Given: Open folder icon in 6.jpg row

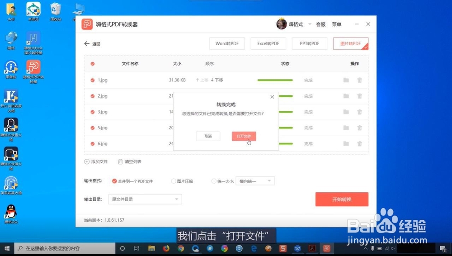Looking at the screenshot, I should pyautogui.click(x=346, y=143).
